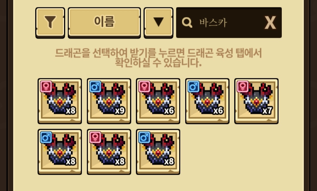This screenshot has height=191, width=317.
Task: Select the bottom-row female x8 dragon card
Action: (x=109, y=152)
